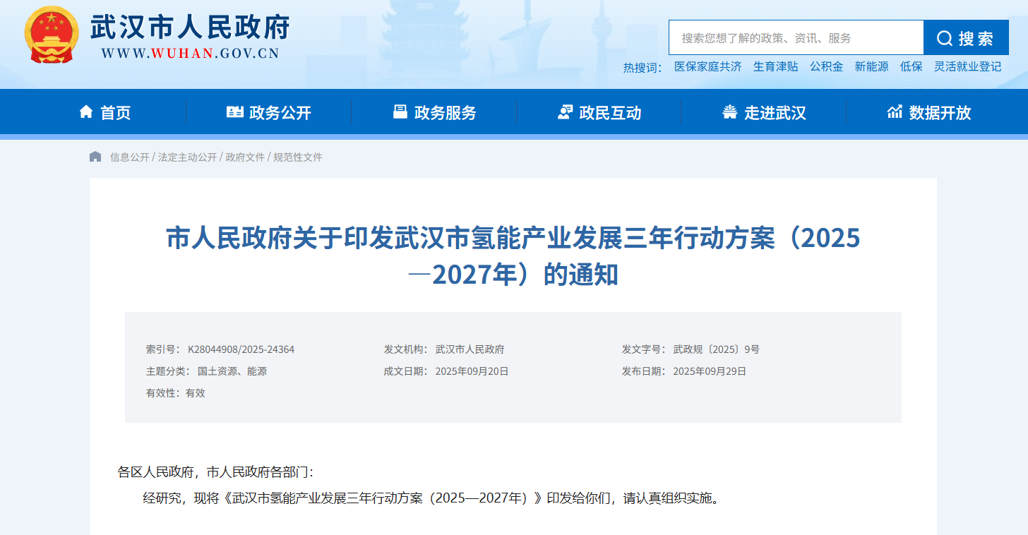Click the document icon next to 政务公开
1028x535 pixels.
click(236, 111)
